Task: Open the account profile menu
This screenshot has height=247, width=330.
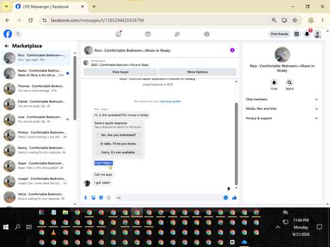Action: (x=317, y=34)
